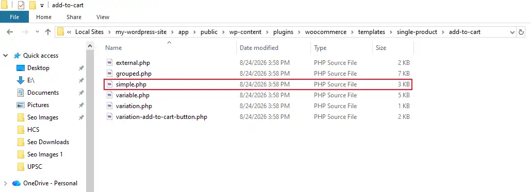This screenshot has height=192, width=531.
Task: Expand the OneDrive - Personal node
Action: click(6, 183)
